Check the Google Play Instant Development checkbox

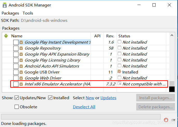pos(16,42)
